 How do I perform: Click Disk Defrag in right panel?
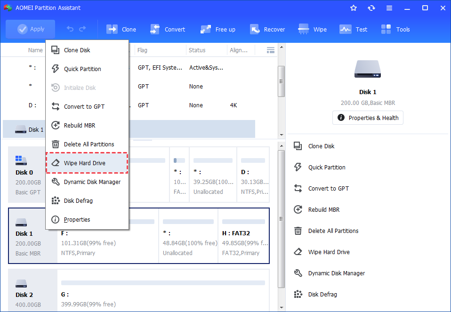315,295
